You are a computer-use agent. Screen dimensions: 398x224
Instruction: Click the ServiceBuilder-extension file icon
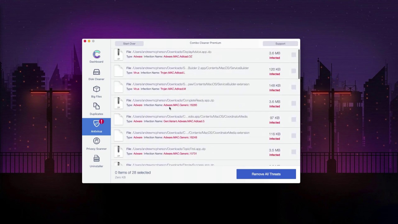pos(118,87)
